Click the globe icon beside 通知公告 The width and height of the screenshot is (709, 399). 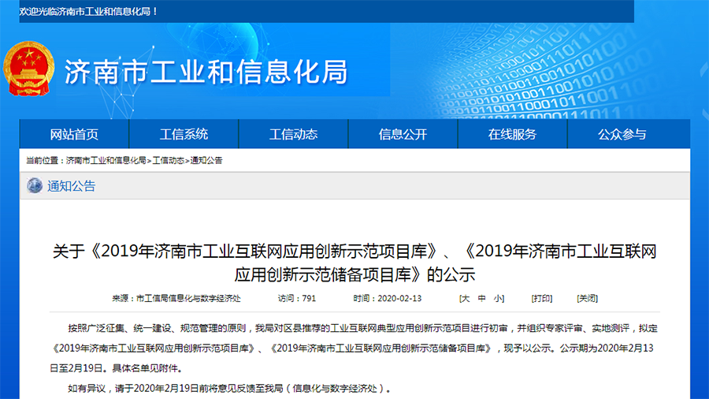coord(35,186)
